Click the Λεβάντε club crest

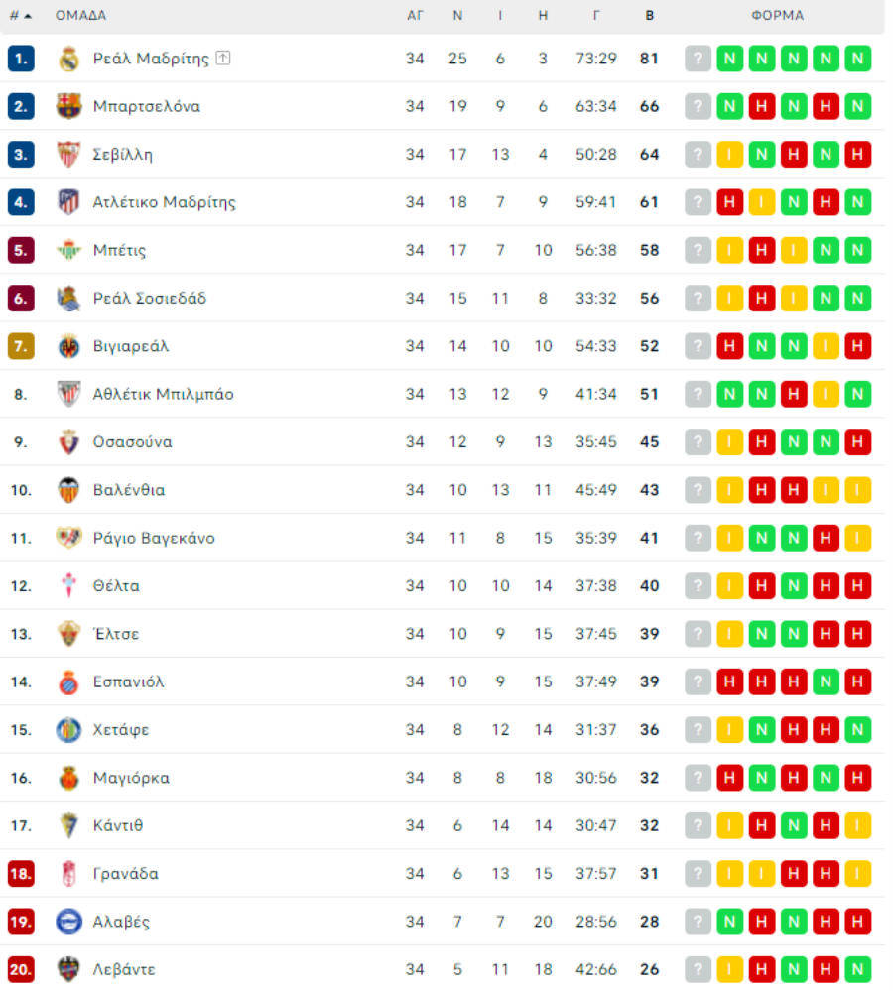tap(68, 969)
